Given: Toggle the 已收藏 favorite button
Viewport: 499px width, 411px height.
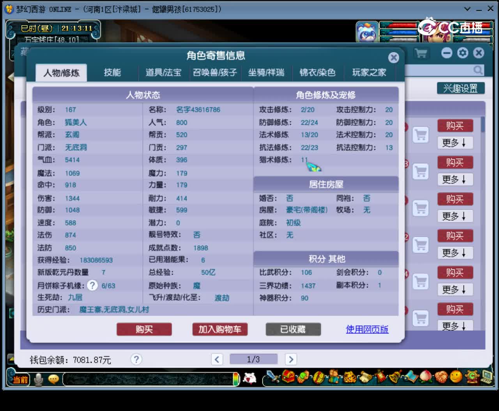Looking at the screenshot, I should pyautogui.click(x=293, y=330).
